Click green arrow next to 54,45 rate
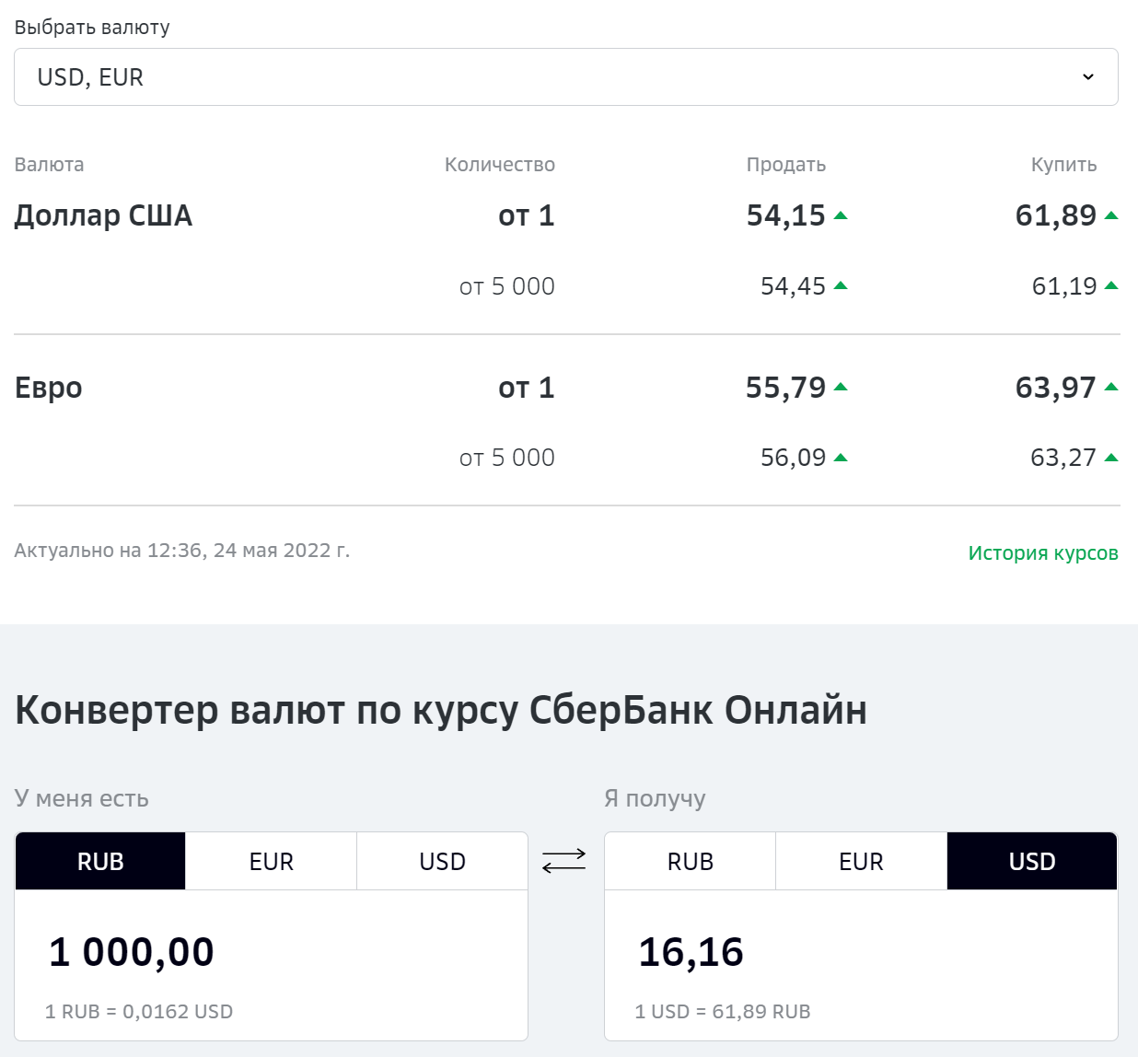The height and width of the screenshot is (1057, 1138). [x=840, y=285]
